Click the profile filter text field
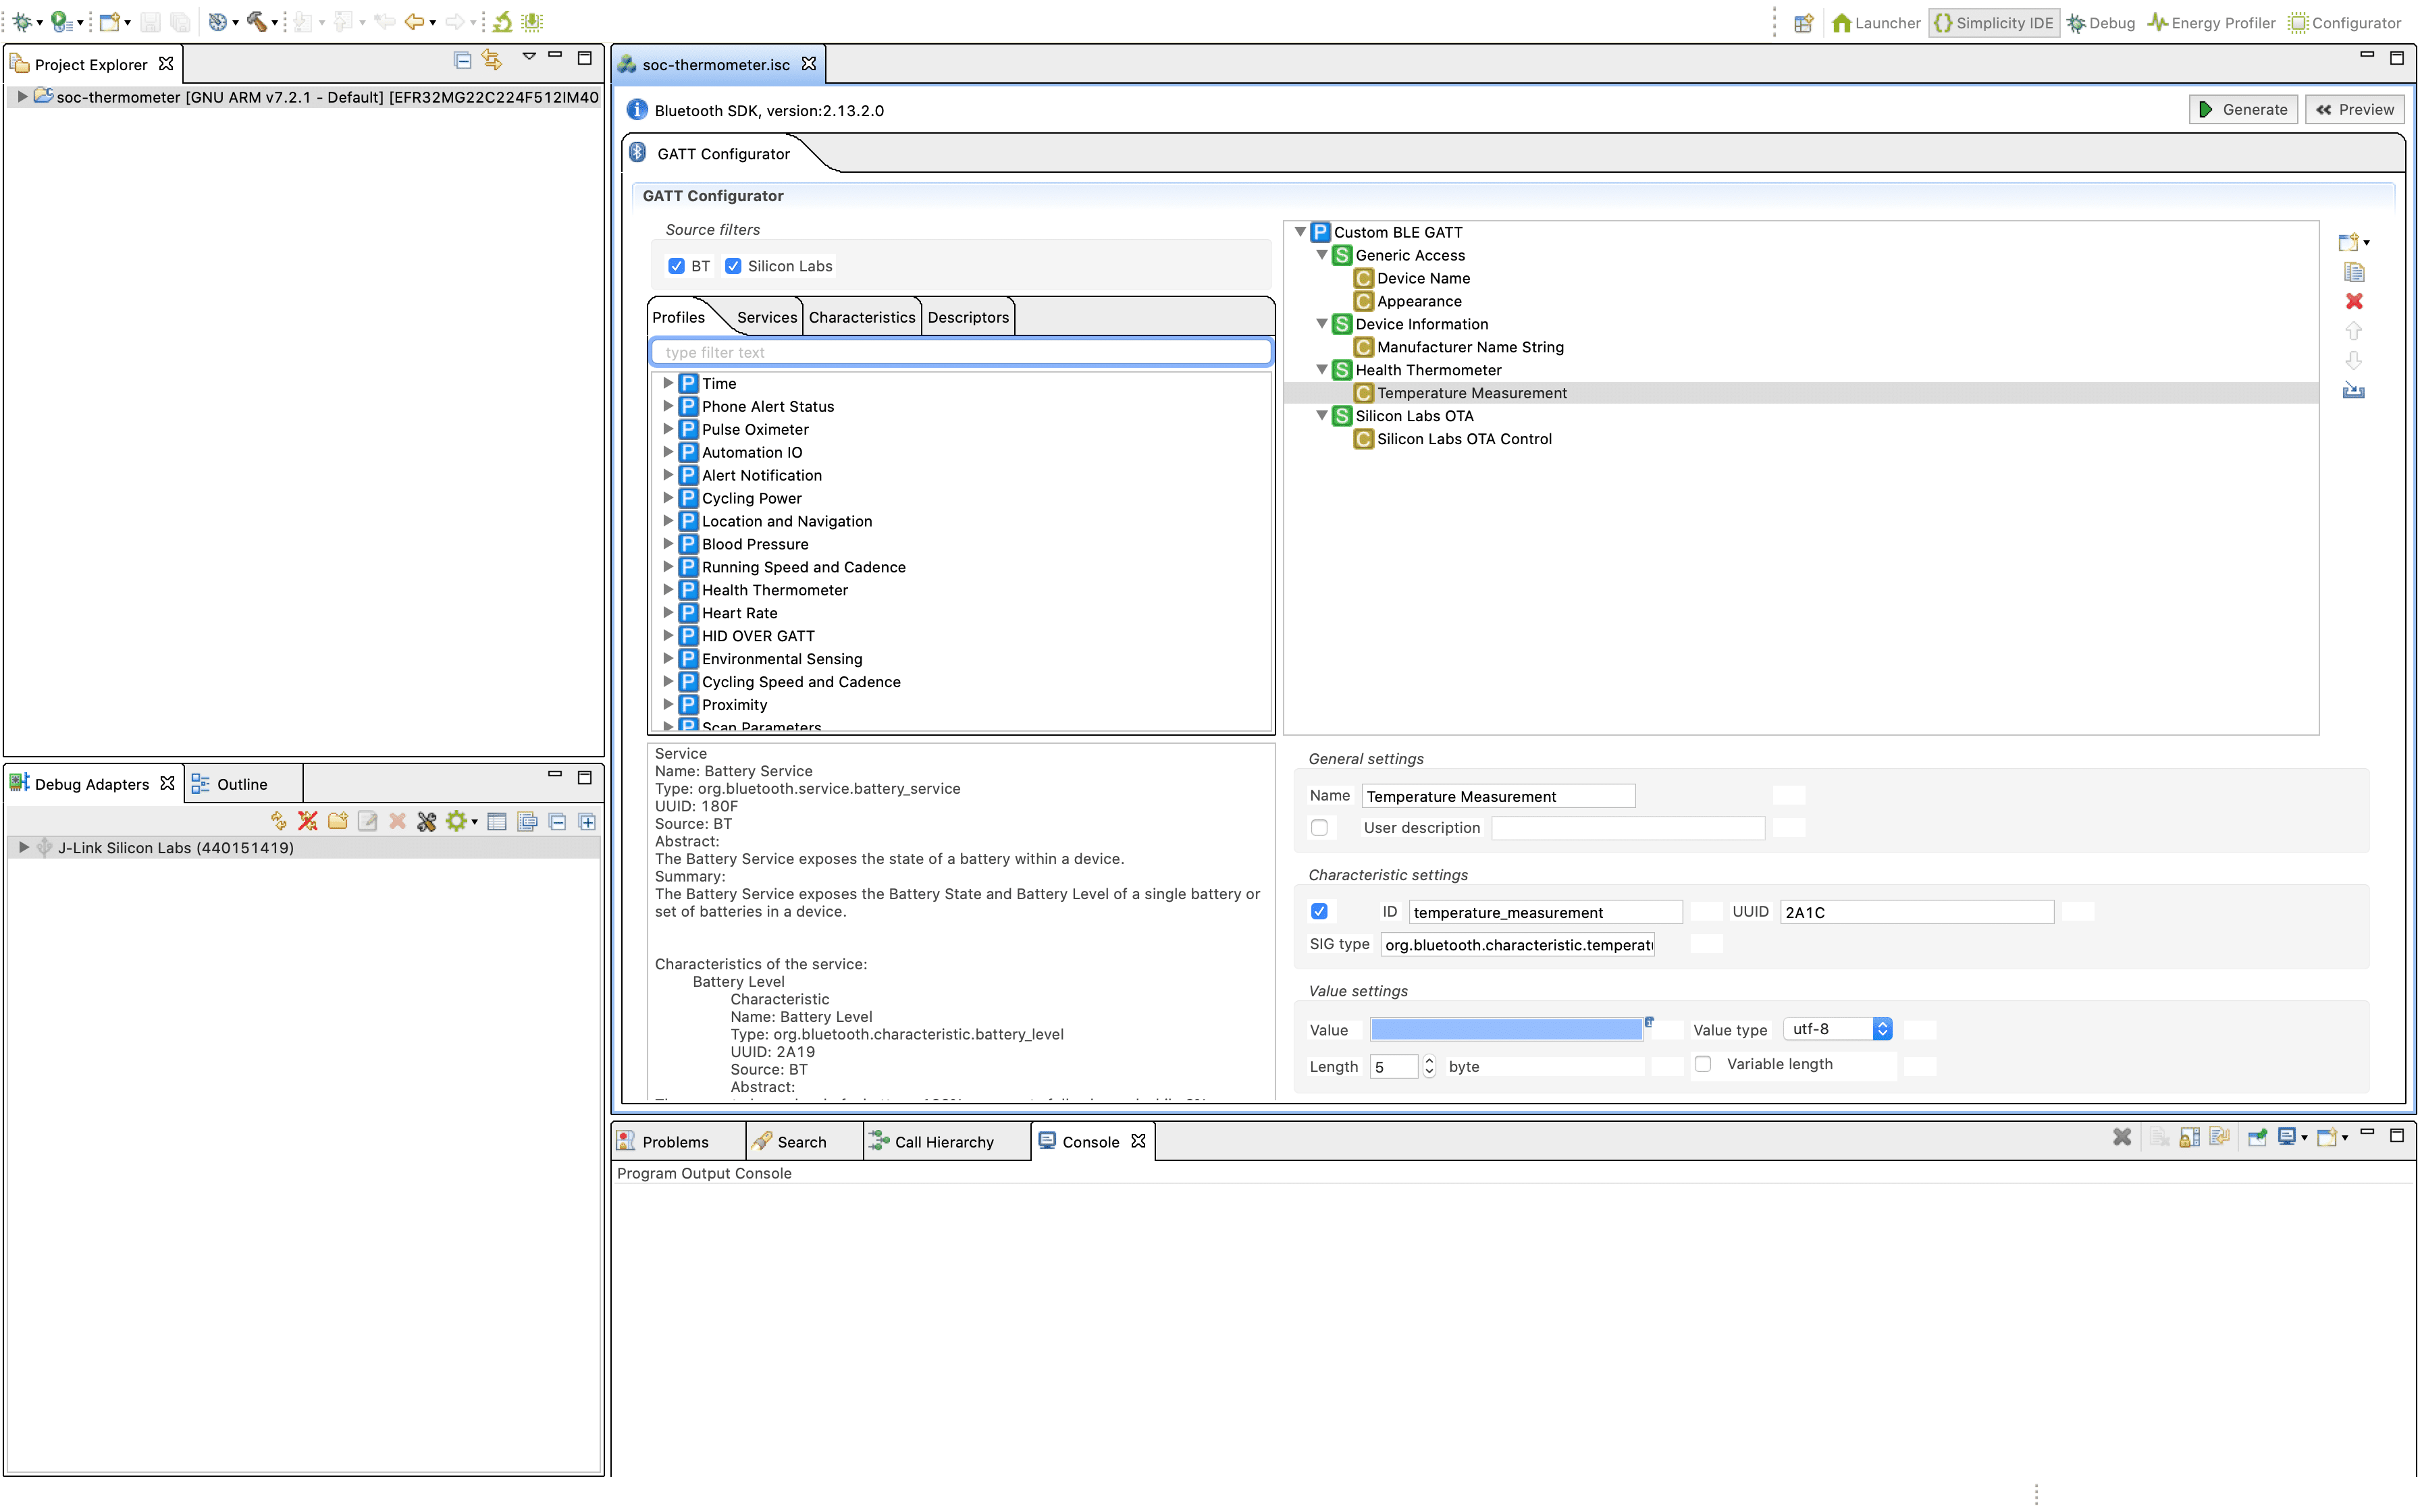Viewport: 2420px width, 1512px height. (x=960, y=351)
